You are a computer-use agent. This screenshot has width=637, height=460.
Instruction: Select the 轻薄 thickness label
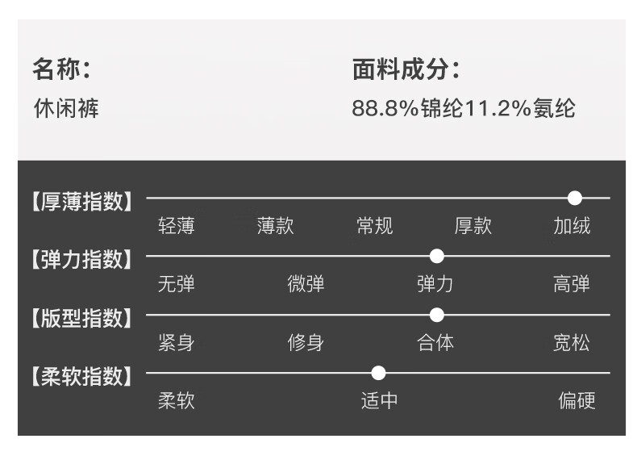[177, 226]
